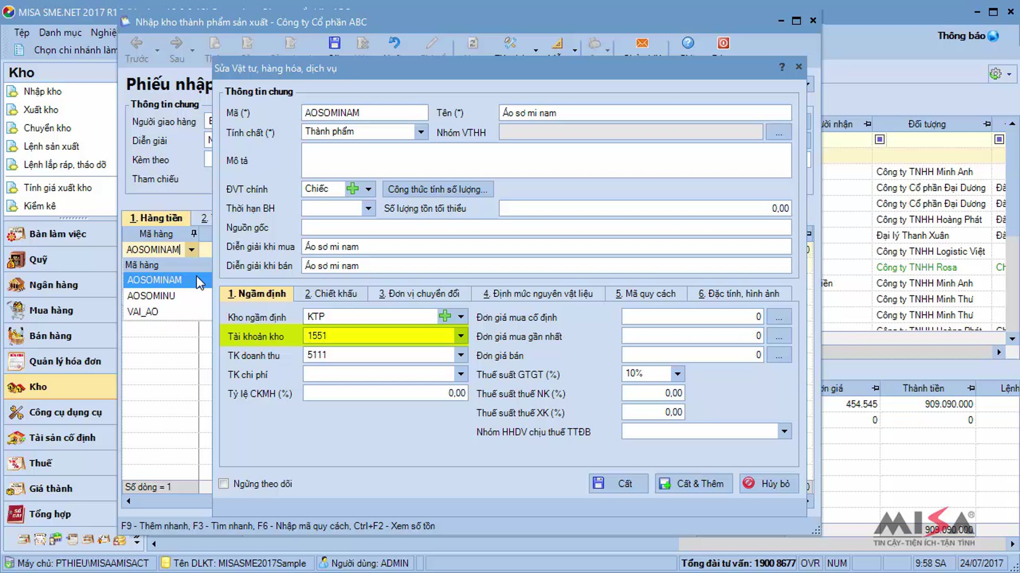Click the green plus beside Kho ngầm định

click(x=445, y=316)
